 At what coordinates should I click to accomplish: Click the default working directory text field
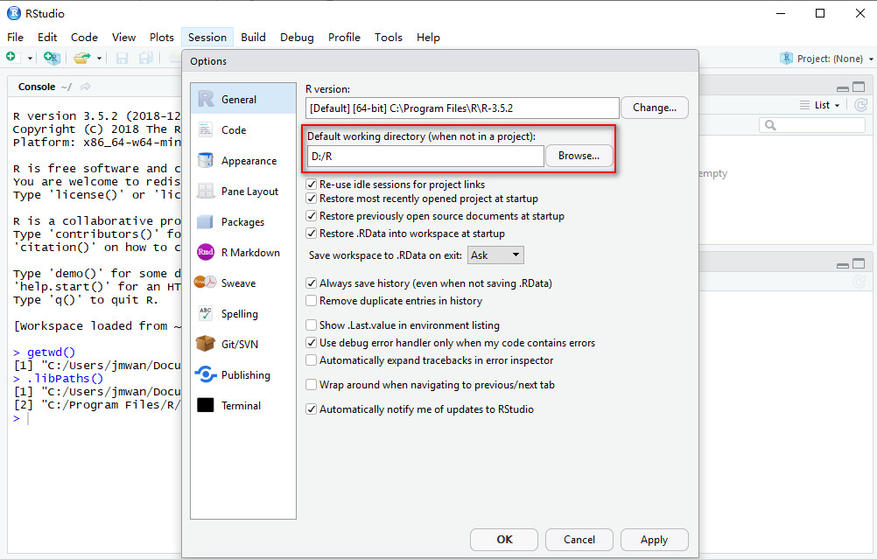[x=424, y=157]
